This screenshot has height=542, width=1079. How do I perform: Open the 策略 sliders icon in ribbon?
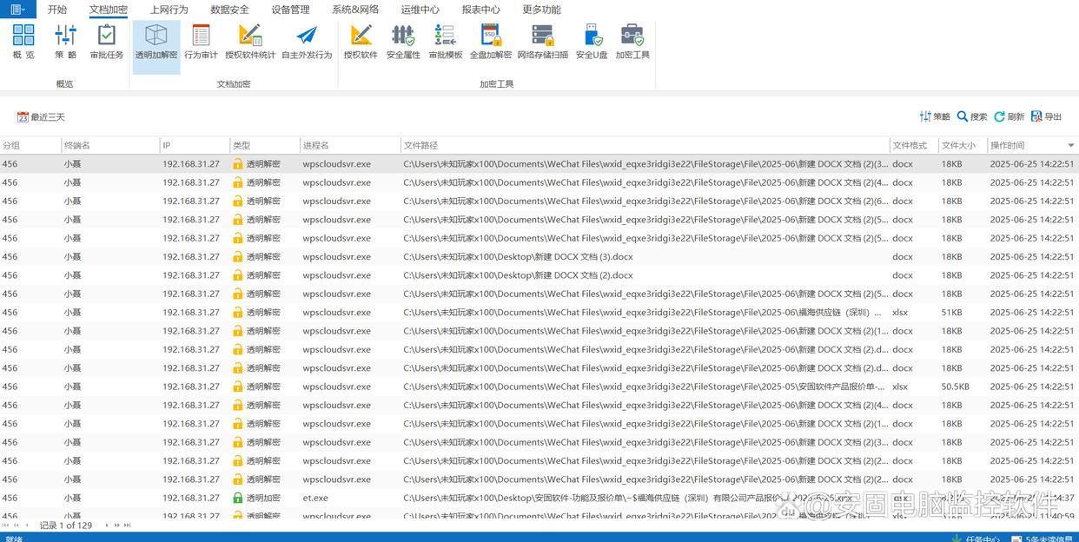point(66,41)
